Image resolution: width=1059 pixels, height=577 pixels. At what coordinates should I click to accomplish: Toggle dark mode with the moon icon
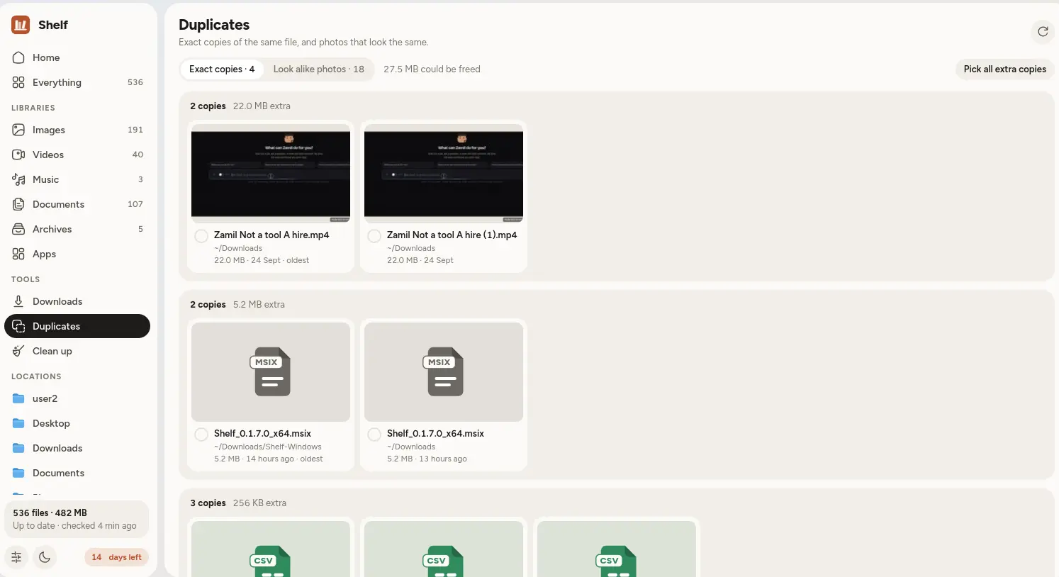(x=45, y=557)
